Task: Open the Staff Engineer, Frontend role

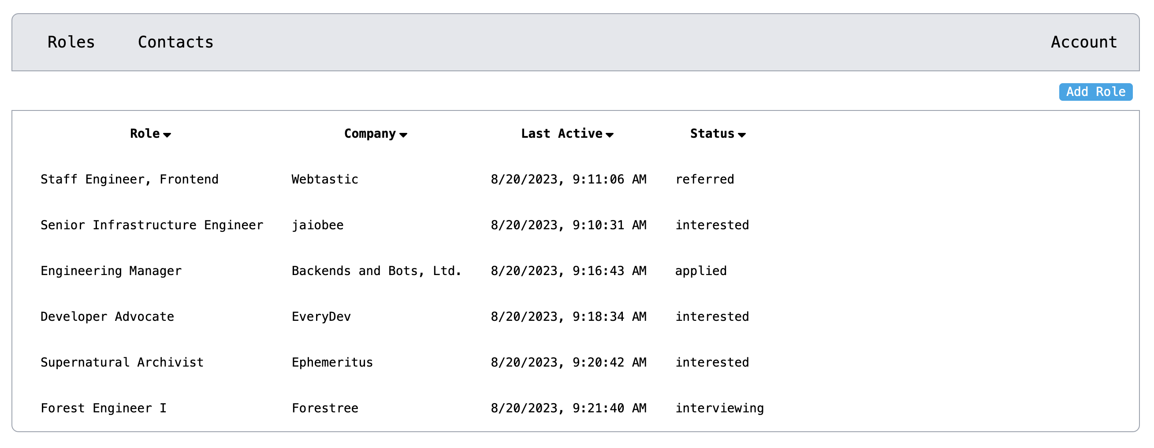Action: 130,179
